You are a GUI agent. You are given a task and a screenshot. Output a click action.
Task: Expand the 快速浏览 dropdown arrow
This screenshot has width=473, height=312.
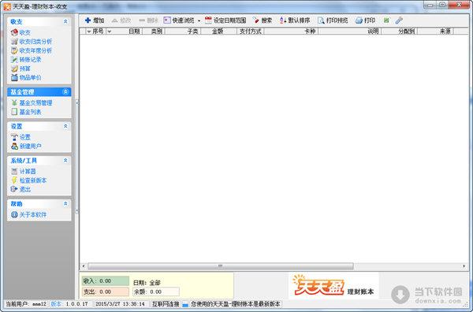coord(199,20)
